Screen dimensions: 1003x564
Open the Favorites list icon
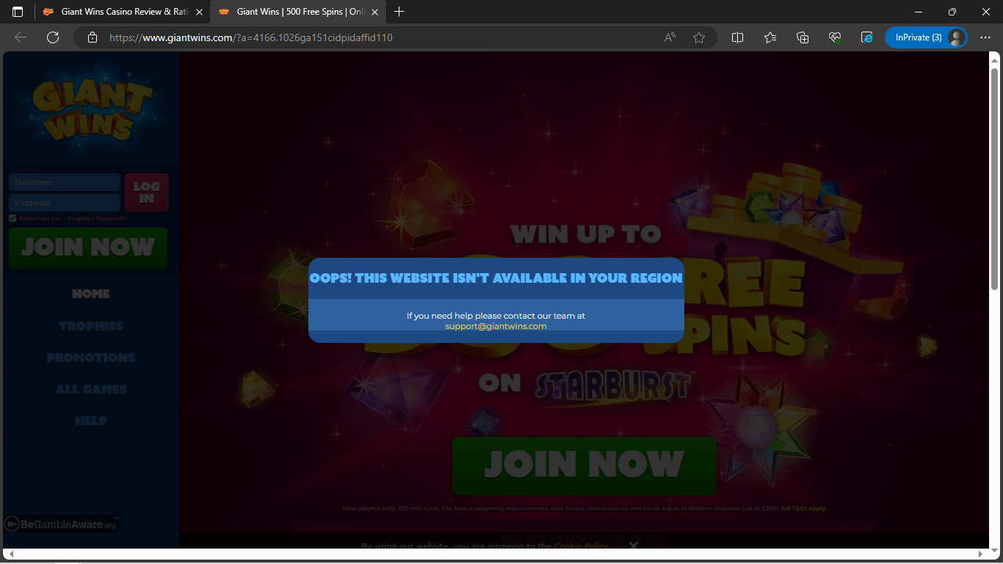[770, 37]
